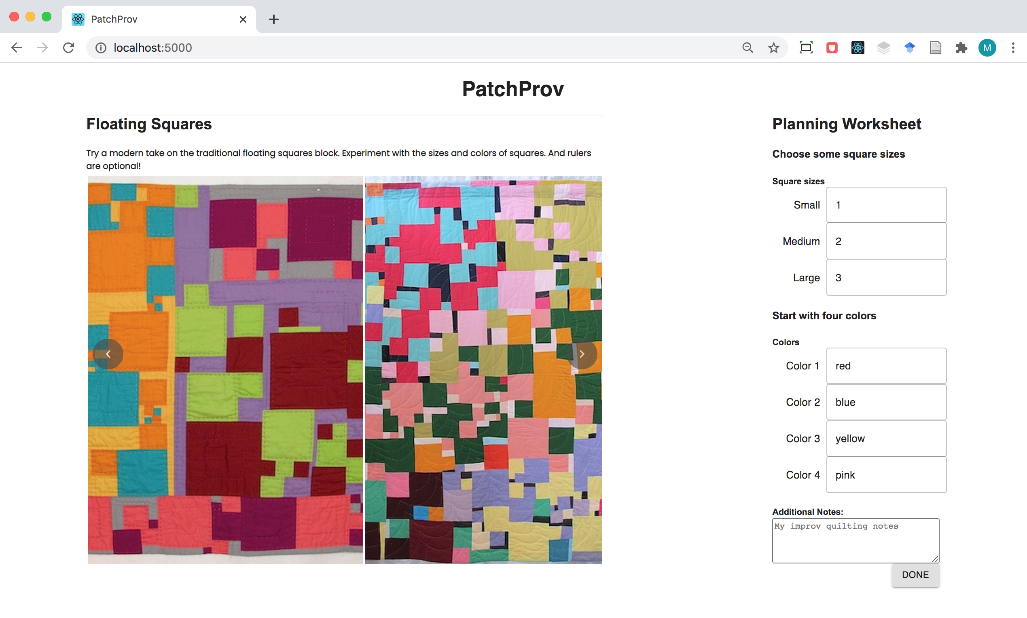Click the left purple-and-orange quilt image

(x=225, y=370)
